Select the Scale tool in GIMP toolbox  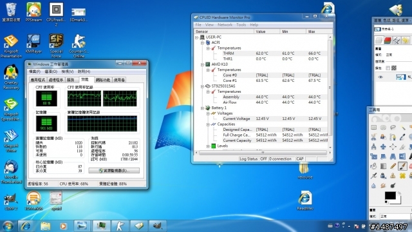point(373,157)
